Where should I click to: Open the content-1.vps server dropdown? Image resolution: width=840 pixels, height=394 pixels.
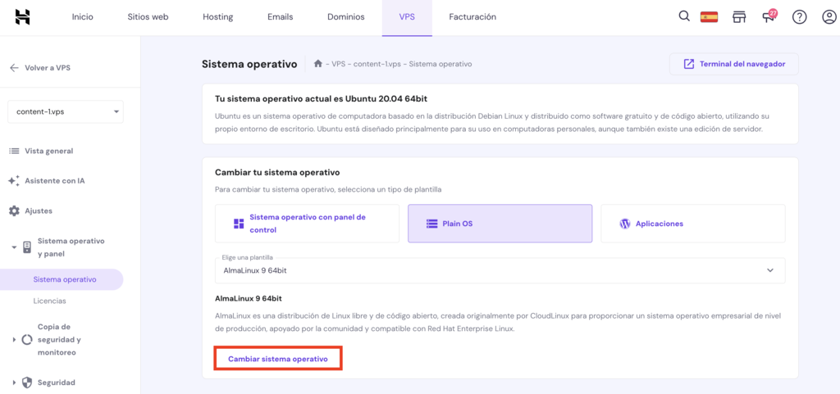(x=66, y=111)
